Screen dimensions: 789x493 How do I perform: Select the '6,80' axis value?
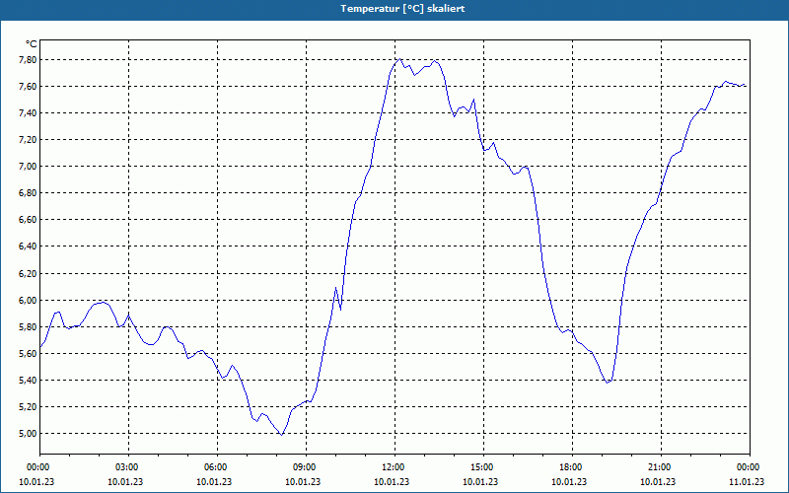tap(28, 193)
